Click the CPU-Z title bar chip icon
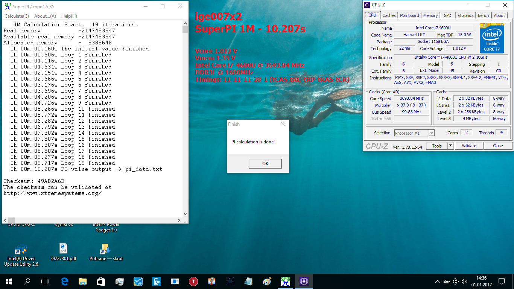 367,5
